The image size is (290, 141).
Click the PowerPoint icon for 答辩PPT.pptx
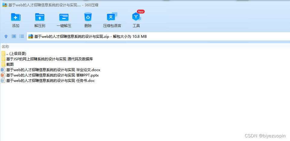click(x=3, y=75)
